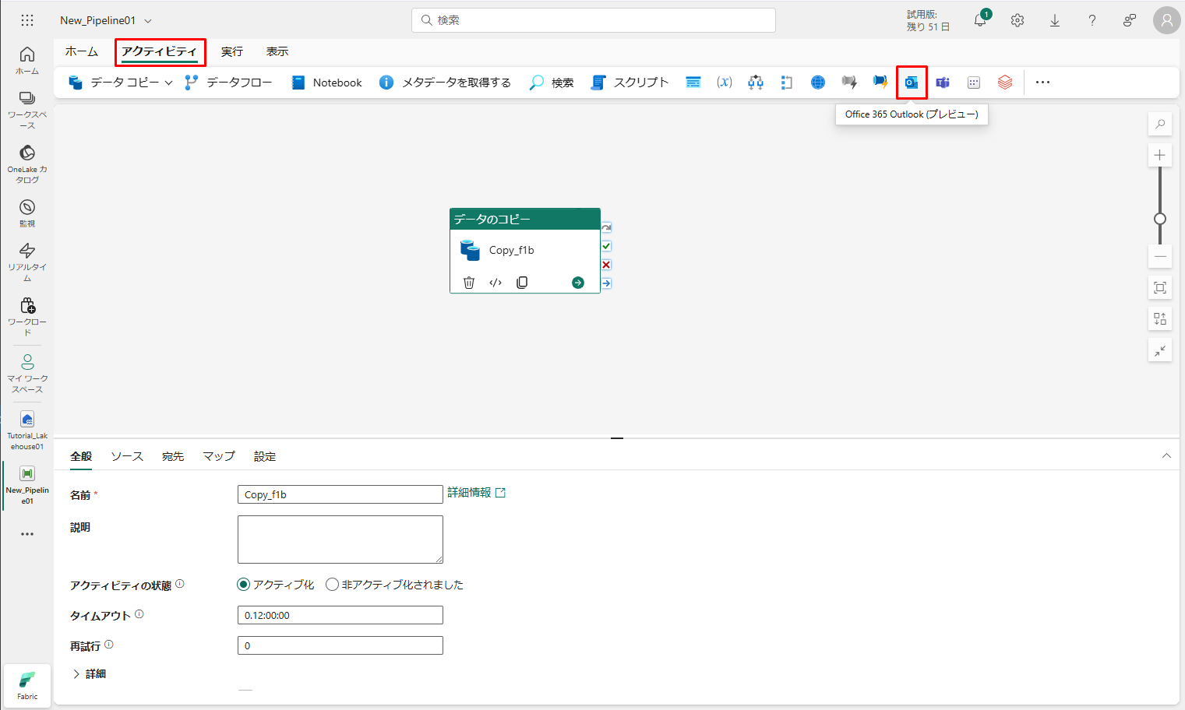
Task: Open the データ コピー dropdown
Action: tap(168, 83)
